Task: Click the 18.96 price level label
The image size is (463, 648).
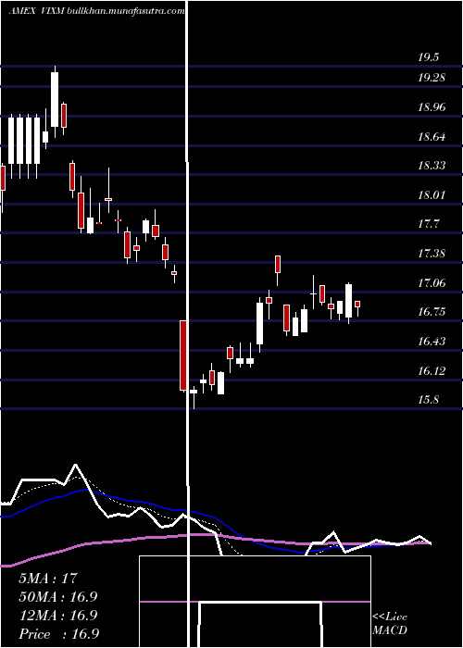Action: [432, 107]
